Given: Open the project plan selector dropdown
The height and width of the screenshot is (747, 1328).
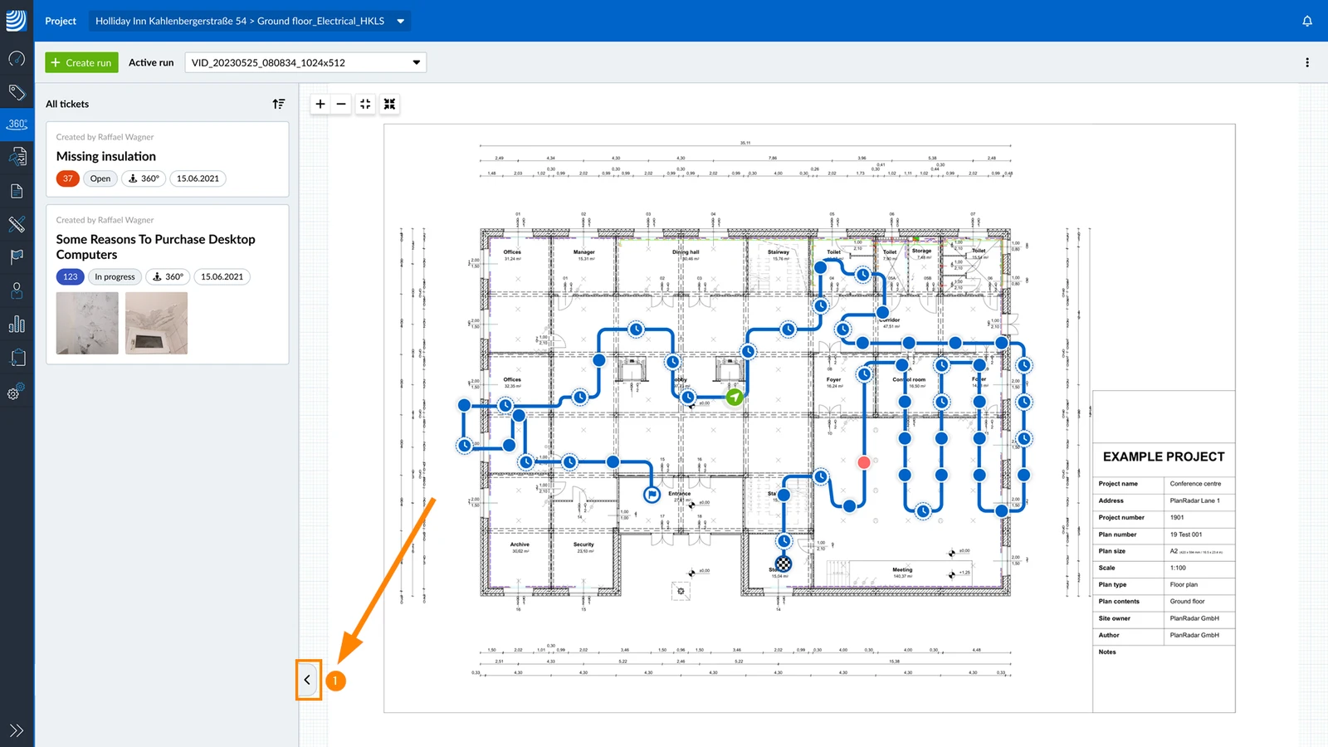Looking at the screenshot, I should 250,21.
